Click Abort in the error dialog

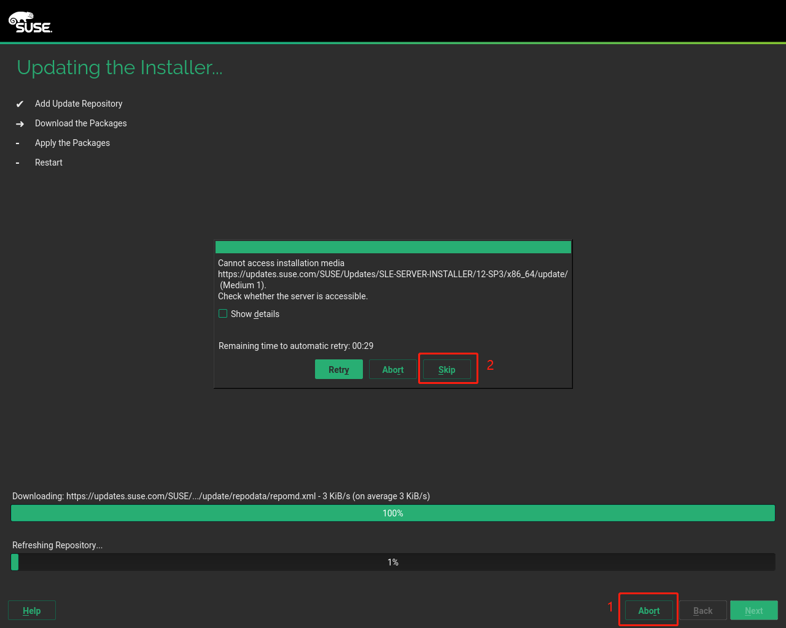pyautogui.click(x=393, y=369)
